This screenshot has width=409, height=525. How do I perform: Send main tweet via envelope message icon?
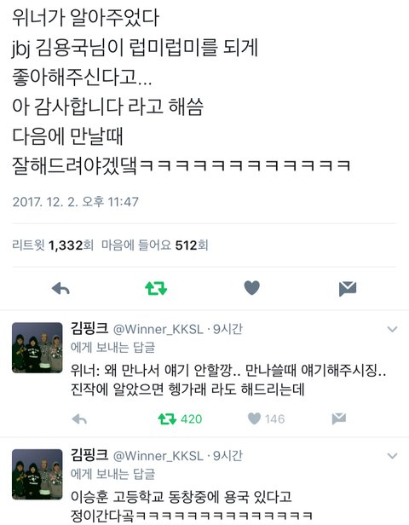(348, 289)
